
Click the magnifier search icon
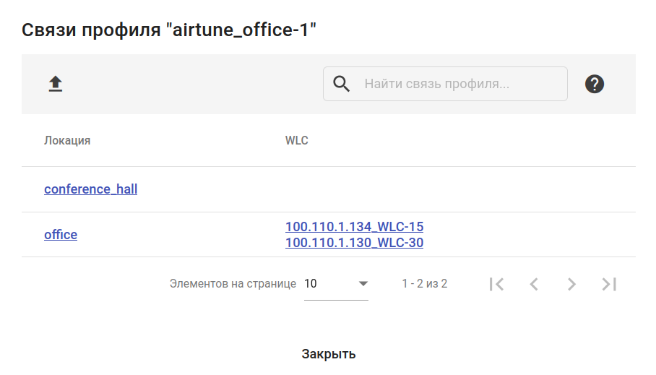click(x=341, y=84)
